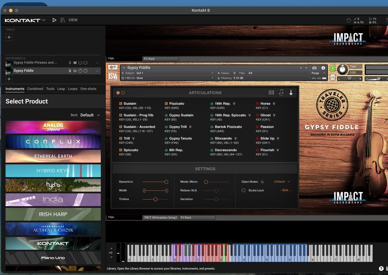Click the pan knob on Gypsy Fiddle Phrases row
The width and height of the screenshot is (388, 275).
(x=86, y=63)
